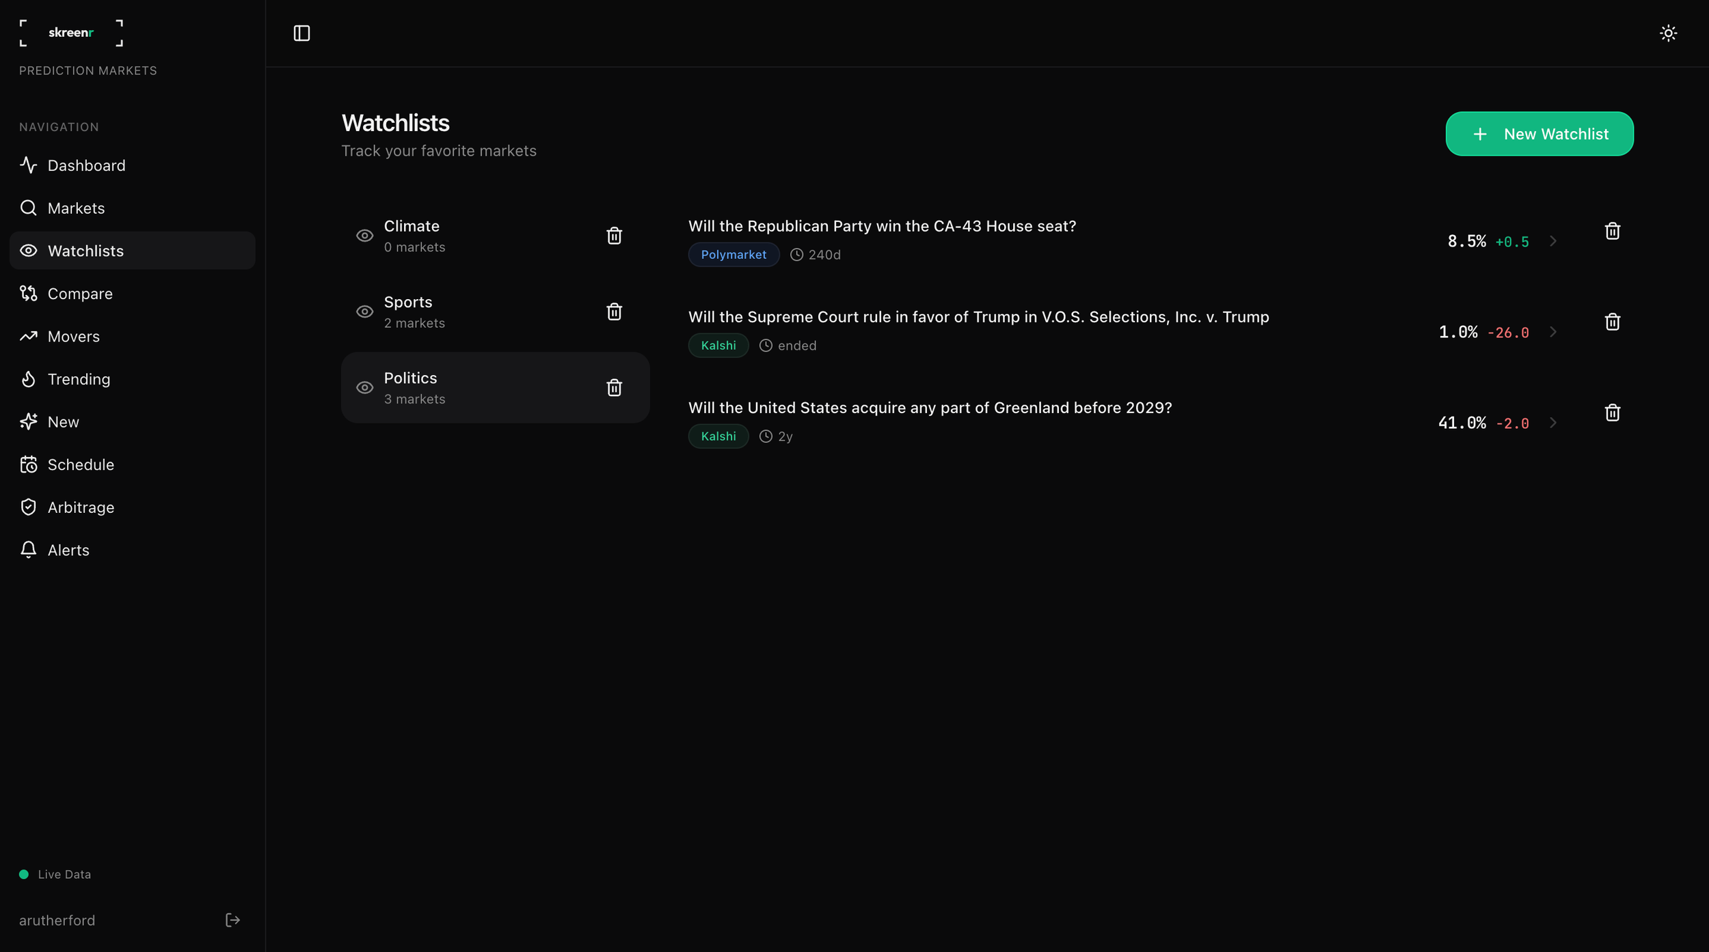Screen dimensions: 1709x952
Task: Delete the Sports watchlist
Action: [x=614, y=311]
